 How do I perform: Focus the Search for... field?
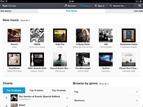(x=121, y=6)
